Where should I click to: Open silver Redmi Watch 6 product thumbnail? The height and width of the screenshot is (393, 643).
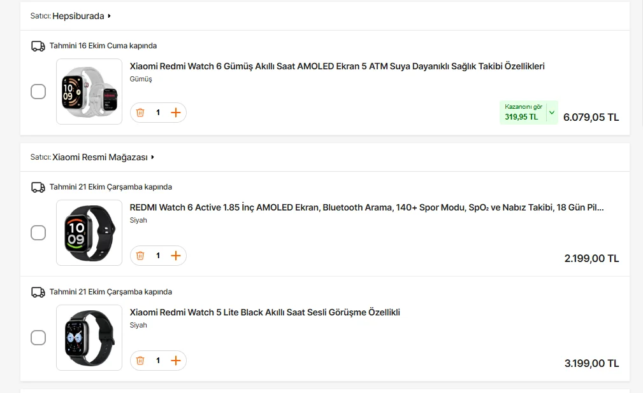click(89, 92)
